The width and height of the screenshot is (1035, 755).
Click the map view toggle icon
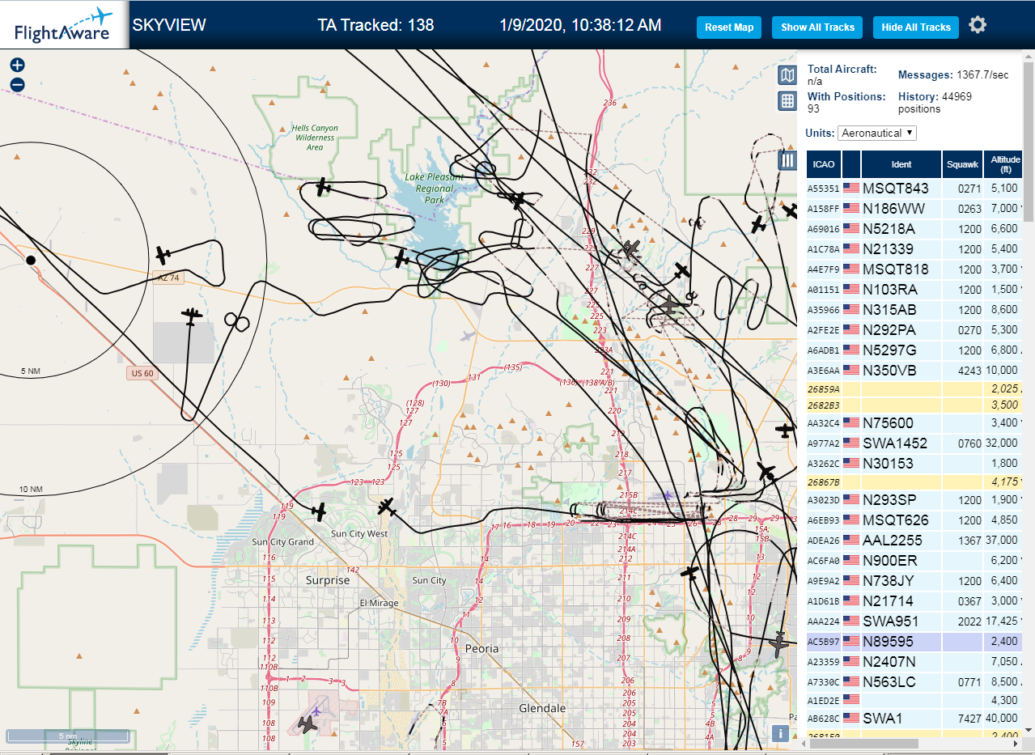(787, 75)
